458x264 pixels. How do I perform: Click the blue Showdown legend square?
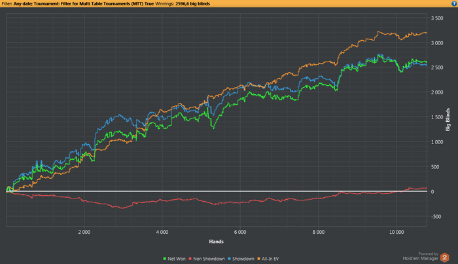[x=229, y=259]
